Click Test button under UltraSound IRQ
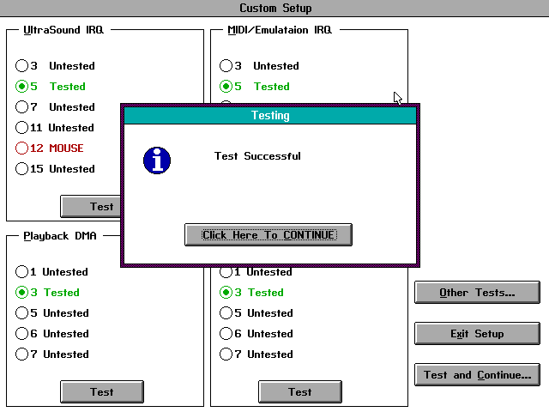This screenshot has height=412, width=549. pos(90,206)
